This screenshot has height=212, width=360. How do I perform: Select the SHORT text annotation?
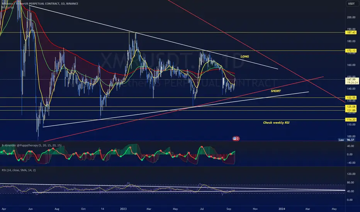click(x=276, y=91)
